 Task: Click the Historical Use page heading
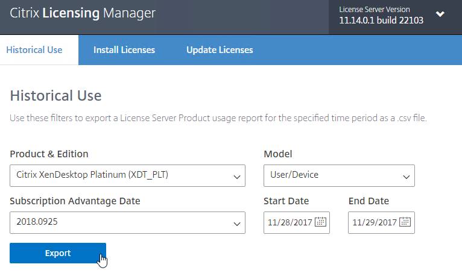55,96
